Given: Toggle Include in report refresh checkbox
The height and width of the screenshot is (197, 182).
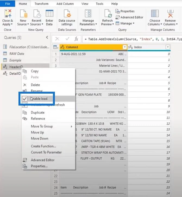Looking at the screenshot, I should [x=25, y=105].
